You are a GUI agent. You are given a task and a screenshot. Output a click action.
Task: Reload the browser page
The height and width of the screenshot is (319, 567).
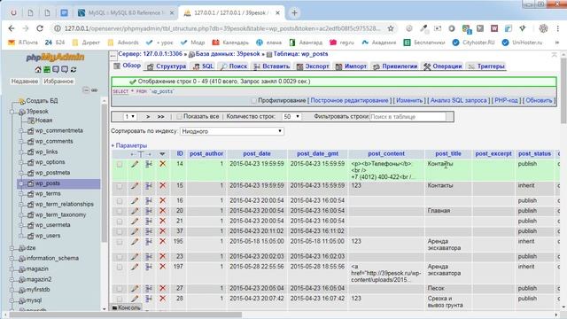(40, 28)
